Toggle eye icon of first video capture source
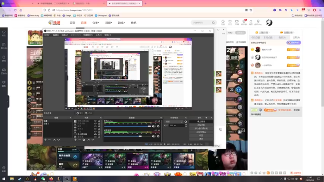The width and height of the screenshot is (324, 182). pos(96,121)
